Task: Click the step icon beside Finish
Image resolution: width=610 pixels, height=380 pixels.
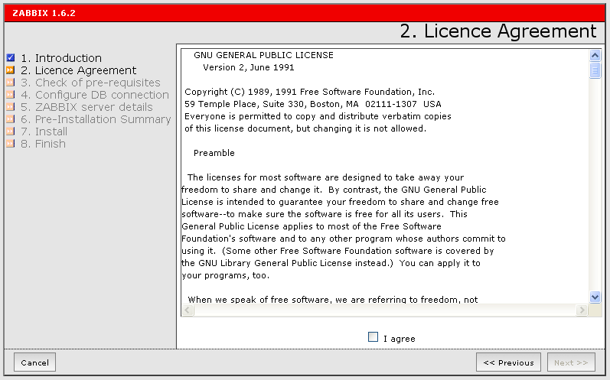Action: point(11,144)
